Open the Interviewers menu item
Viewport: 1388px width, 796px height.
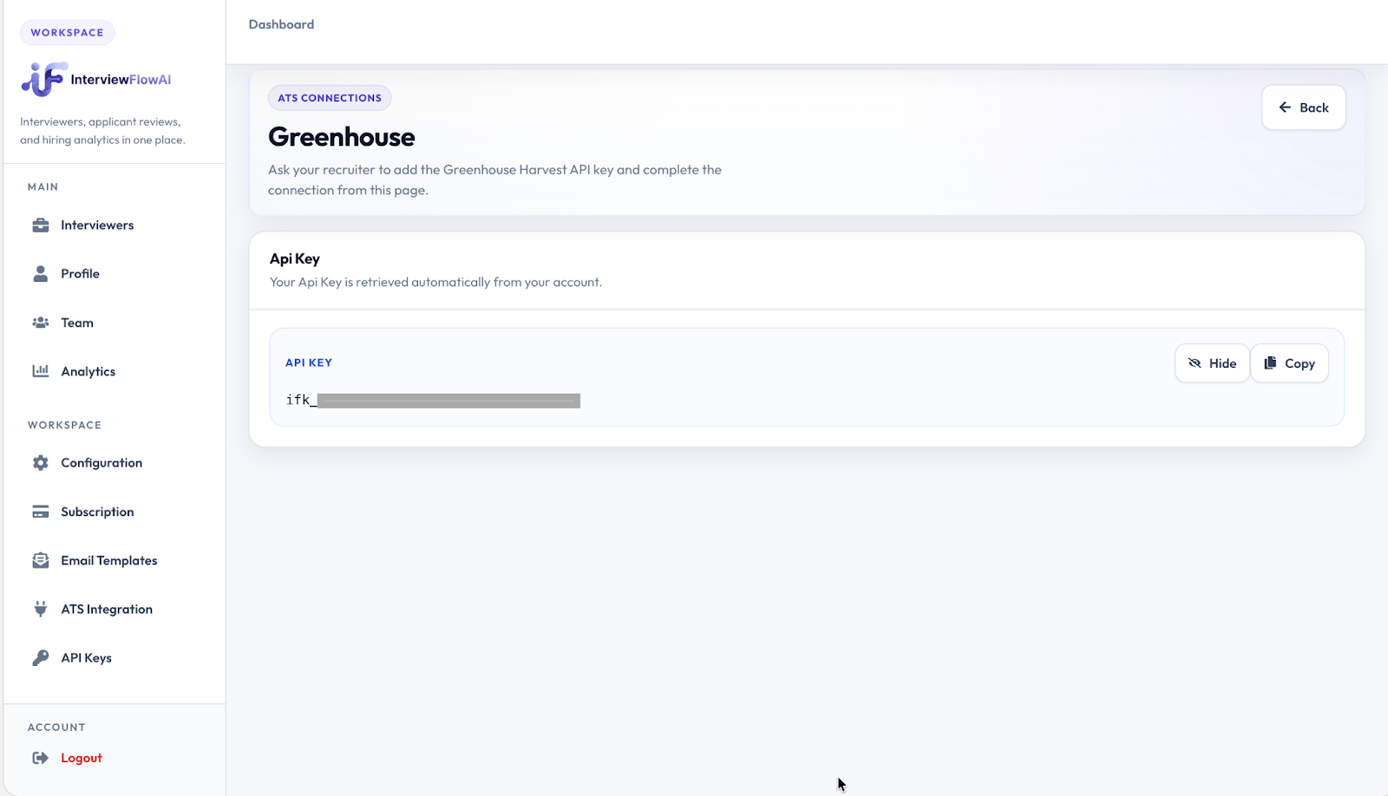tap(97, 225)
